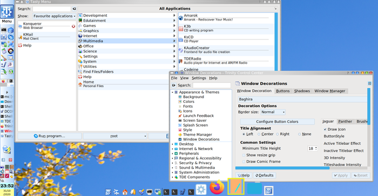Image resolution: width=378 pixels, height=196 pixels.
Task: Open the Settings menu in Control Center
Action: tap(199, 78)
